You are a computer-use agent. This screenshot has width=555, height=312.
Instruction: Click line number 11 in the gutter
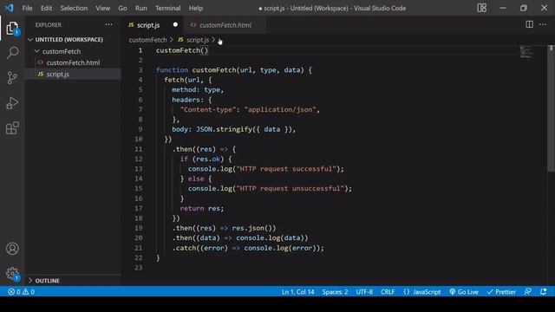139,149
